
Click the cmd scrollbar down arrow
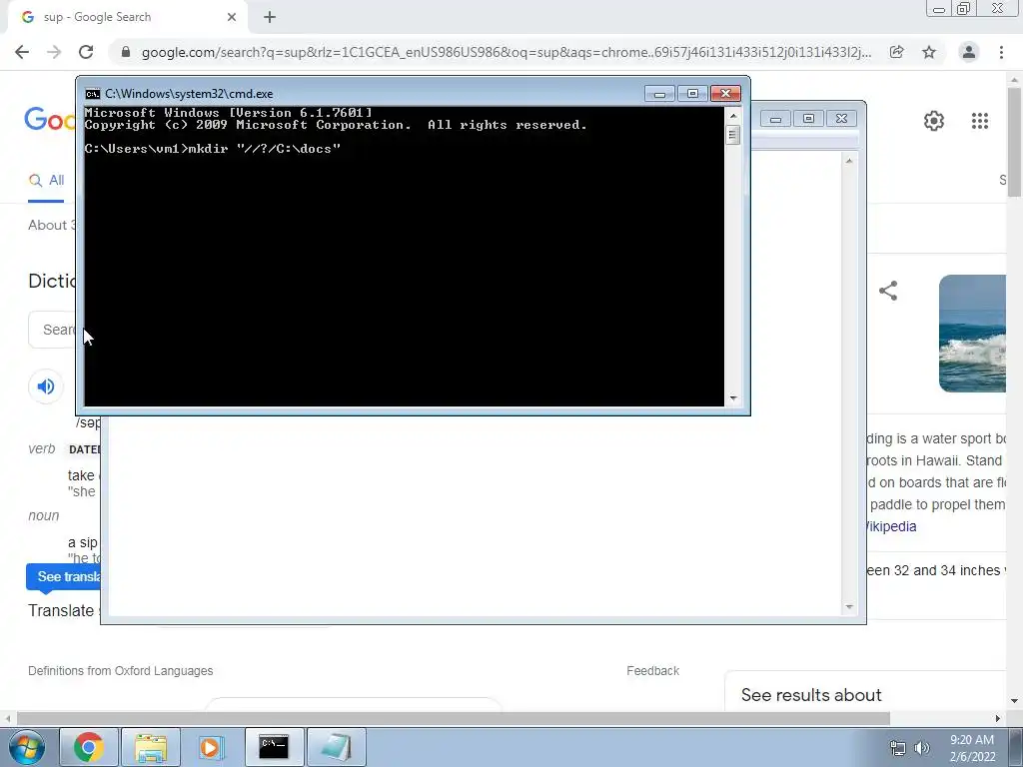(x=733, y=397)
